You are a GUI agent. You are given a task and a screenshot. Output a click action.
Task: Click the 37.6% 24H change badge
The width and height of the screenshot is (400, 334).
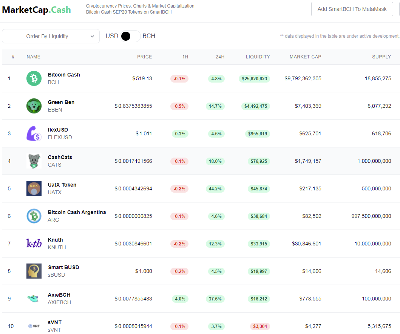(215, 299)
